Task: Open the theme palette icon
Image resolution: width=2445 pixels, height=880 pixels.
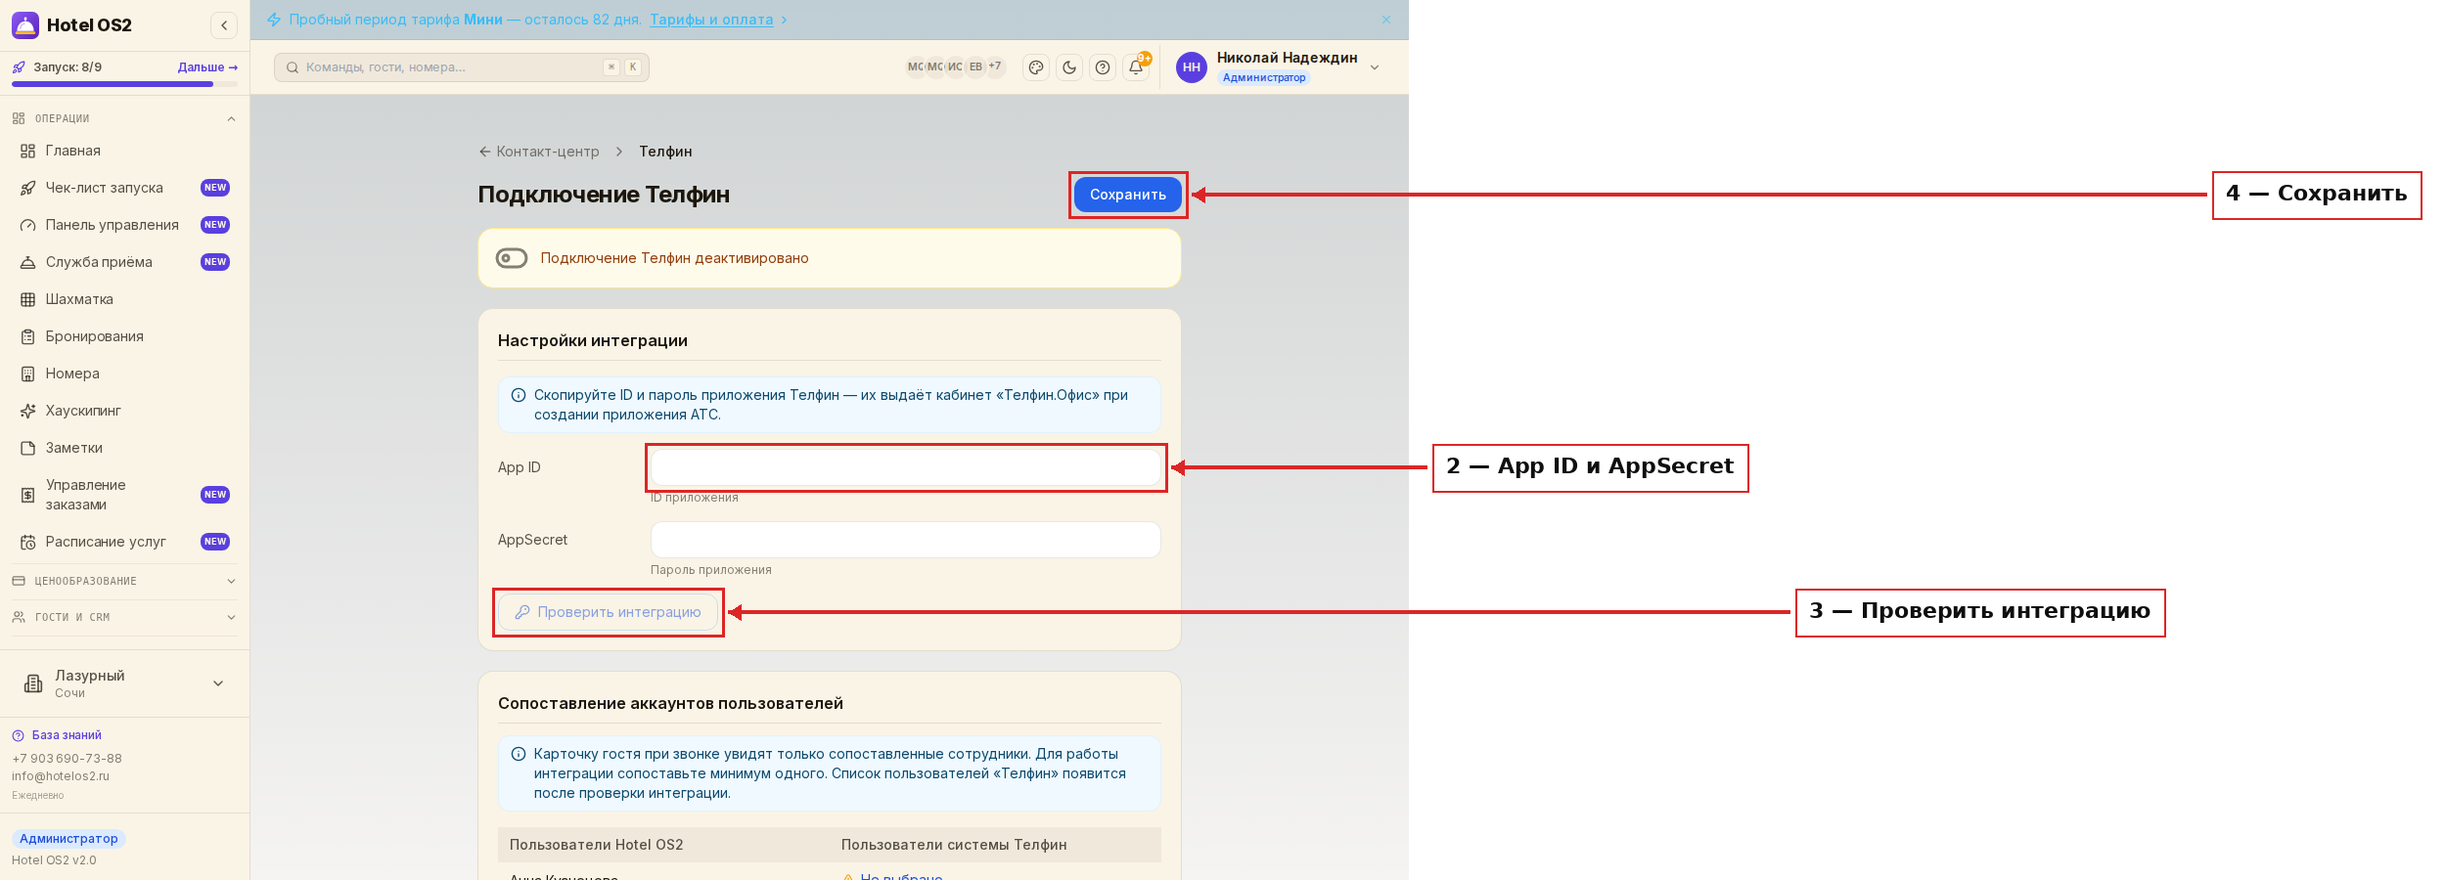Action: pos(1036,67)
